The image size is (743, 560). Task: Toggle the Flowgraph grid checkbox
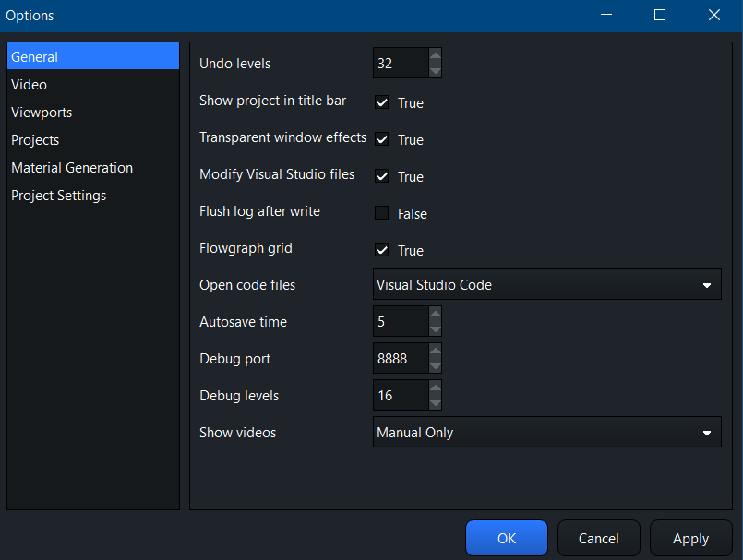(x=381, y=250)
